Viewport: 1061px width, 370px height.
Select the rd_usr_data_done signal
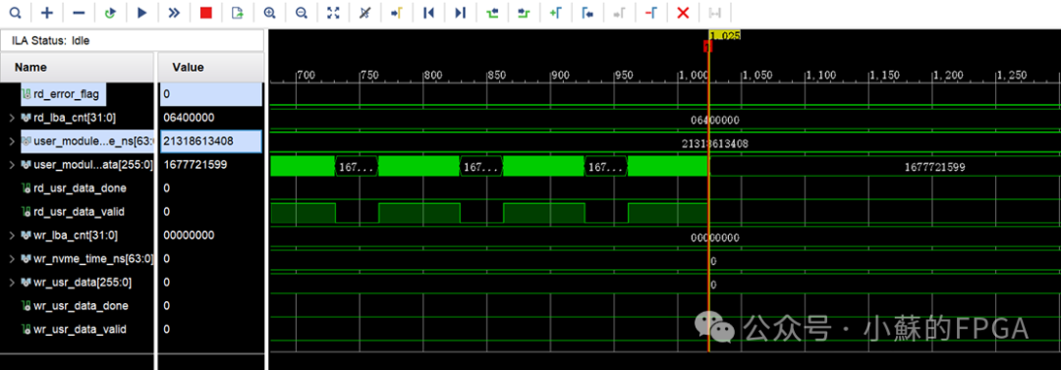tap(74, 188)
